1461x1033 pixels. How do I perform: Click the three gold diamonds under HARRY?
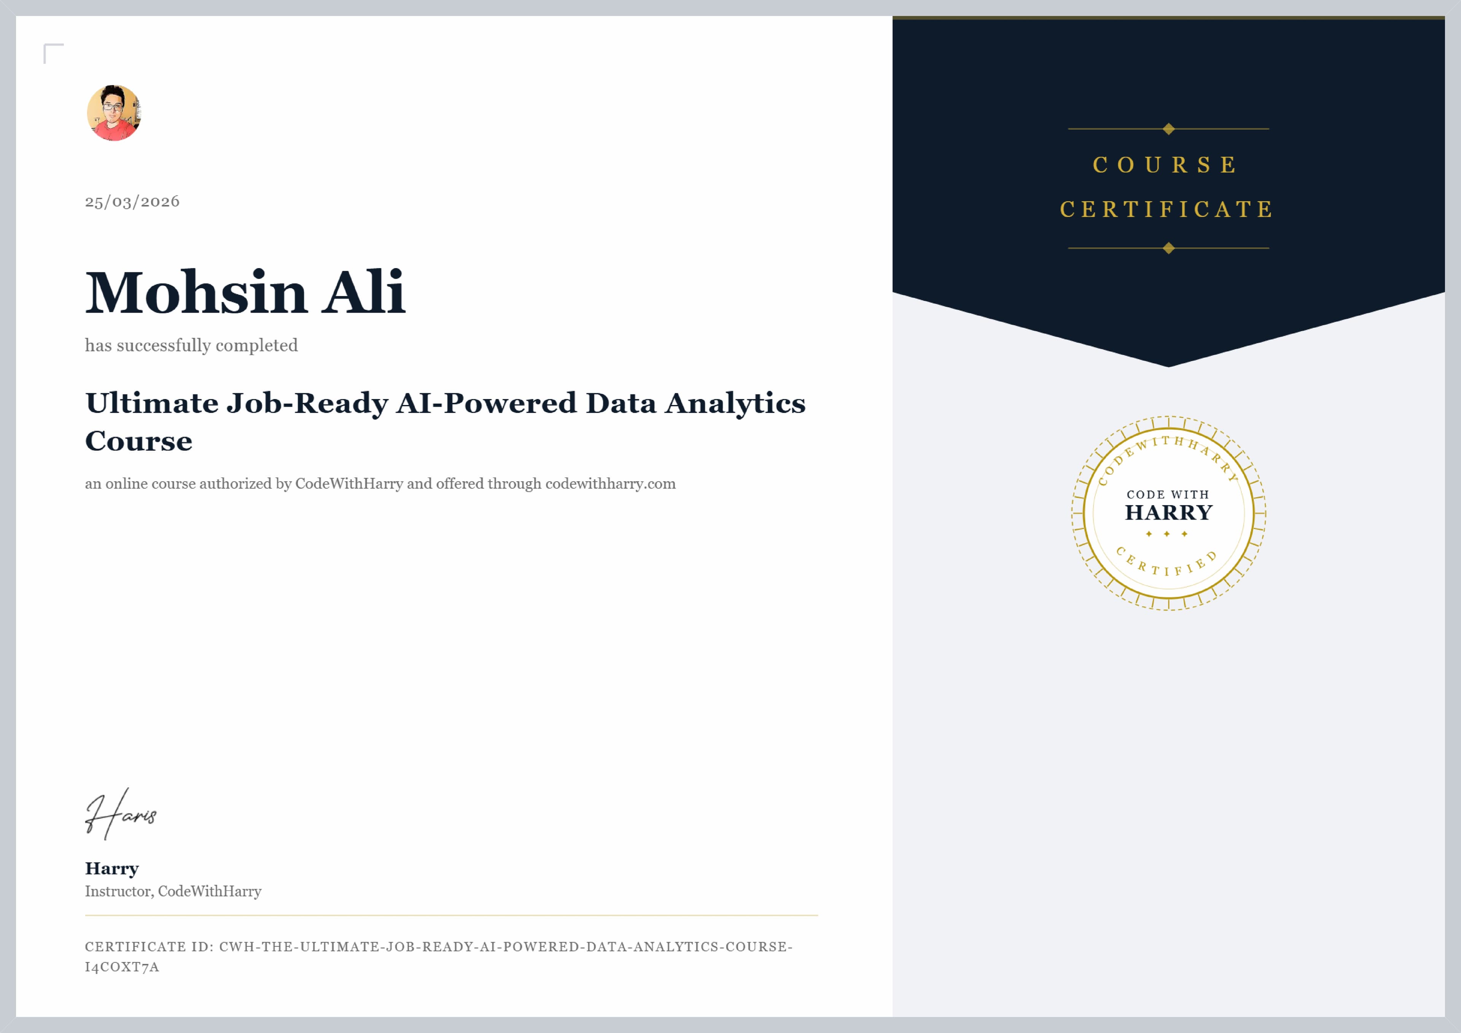1167,534
